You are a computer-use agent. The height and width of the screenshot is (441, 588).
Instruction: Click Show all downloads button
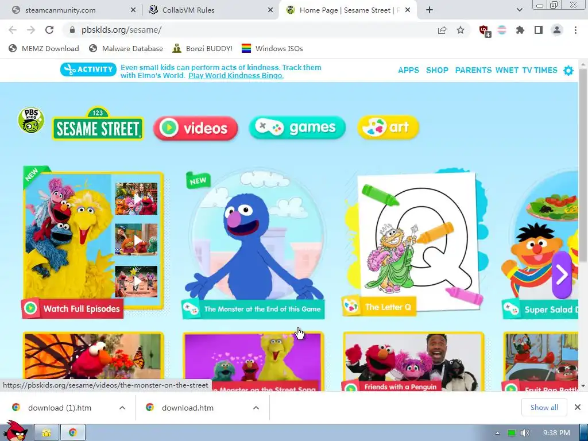(544, 407)
